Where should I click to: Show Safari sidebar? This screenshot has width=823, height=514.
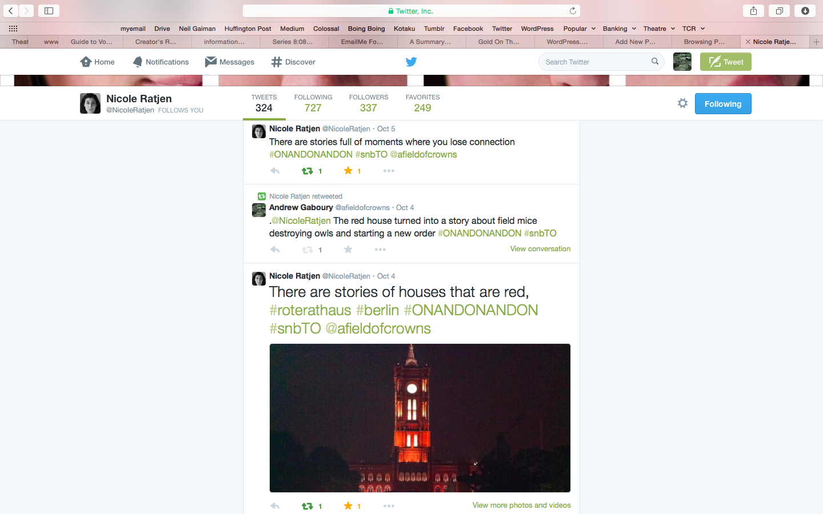[49, 11]
